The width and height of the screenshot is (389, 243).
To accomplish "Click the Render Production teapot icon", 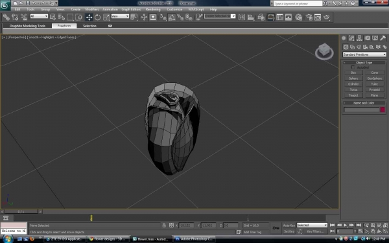I will 327,17.
